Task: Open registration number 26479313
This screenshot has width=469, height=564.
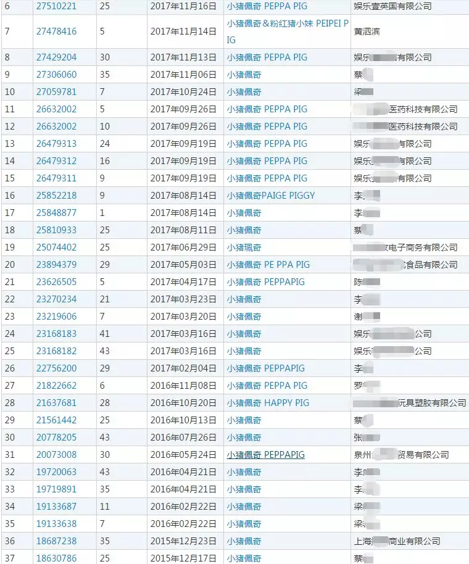Action: pyautogui.click(x=56, y=144)
